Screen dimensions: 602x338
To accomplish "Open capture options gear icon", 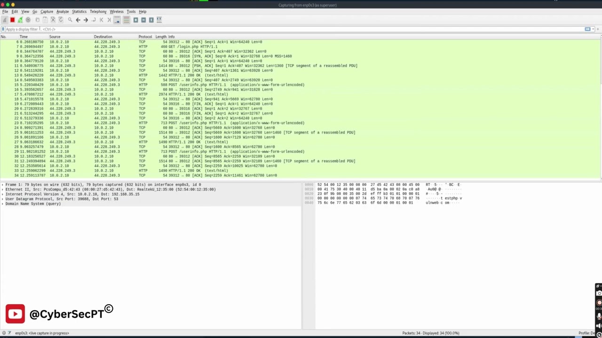I will [28, 20].
